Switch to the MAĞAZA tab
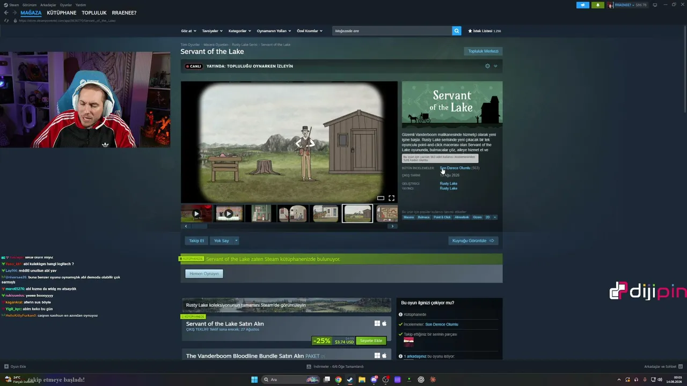The width and height of the screenshot is (687, 386). coord(31,13)
